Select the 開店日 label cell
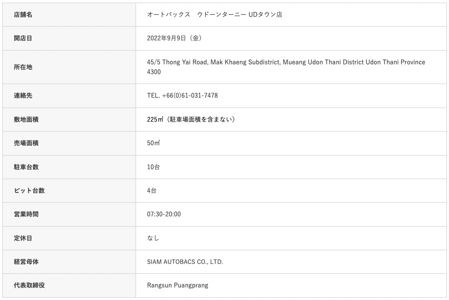Image resolution: width=449 pixels, height=300 pixels. 23,38
